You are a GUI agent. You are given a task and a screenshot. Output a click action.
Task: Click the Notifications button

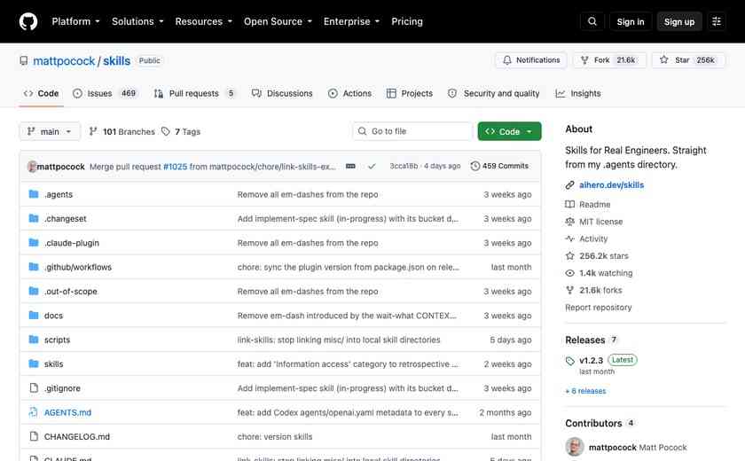[531, 60]
